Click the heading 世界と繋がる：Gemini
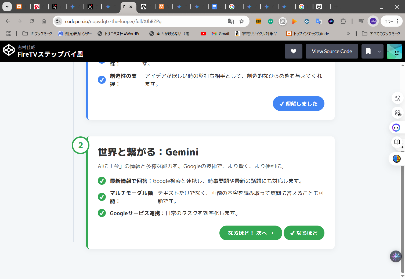The width and height of the screenshot is (405, 279). (148, 152)
